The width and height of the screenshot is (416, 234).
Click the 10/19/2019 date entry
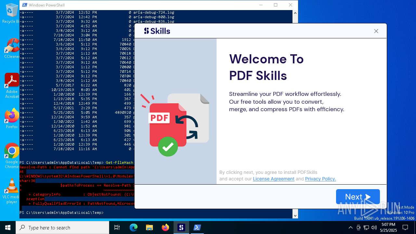(63, 90)
